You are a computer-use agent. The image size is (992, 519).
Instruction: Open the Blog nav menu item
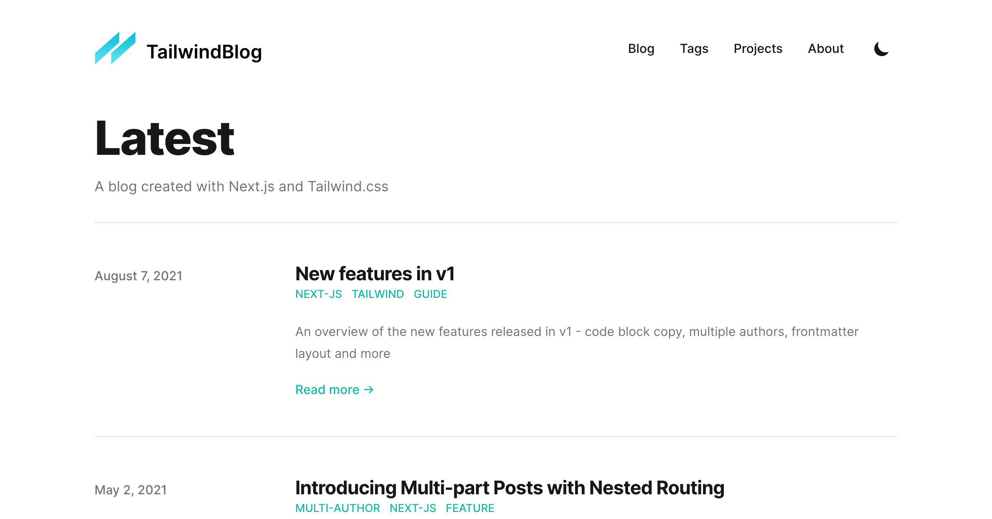point(641,49)
